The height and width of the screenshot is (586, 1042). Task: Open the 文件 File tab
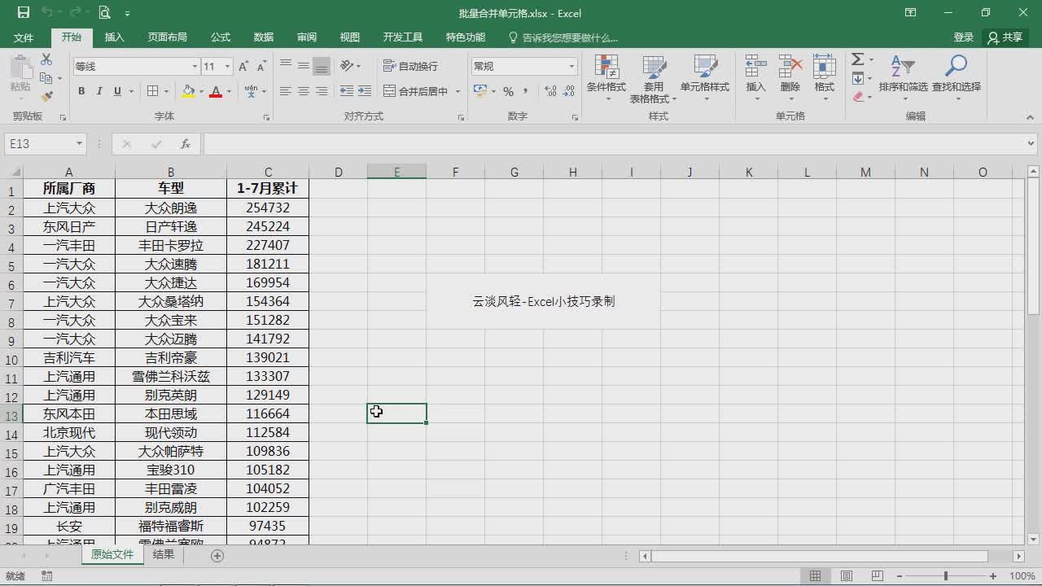point(24,37)
